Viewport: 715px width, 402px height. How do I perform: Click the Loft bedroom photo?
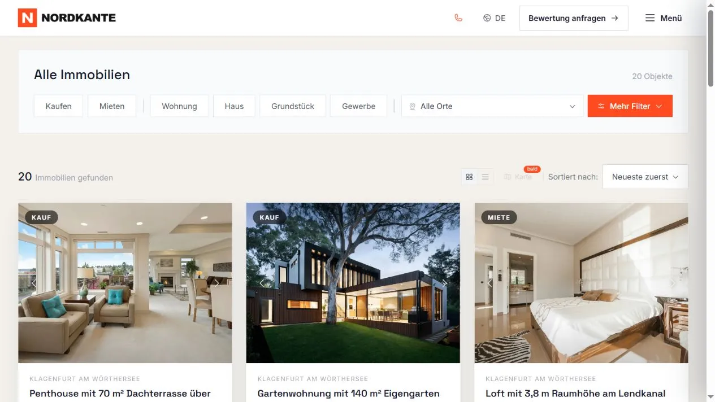tap(581, 283)
